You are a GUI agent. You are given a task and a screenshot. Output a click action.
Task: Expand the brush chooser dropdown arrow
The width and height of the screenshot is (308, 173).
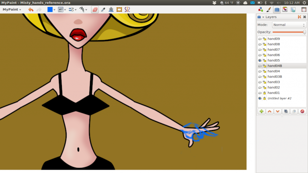(65, 10)
